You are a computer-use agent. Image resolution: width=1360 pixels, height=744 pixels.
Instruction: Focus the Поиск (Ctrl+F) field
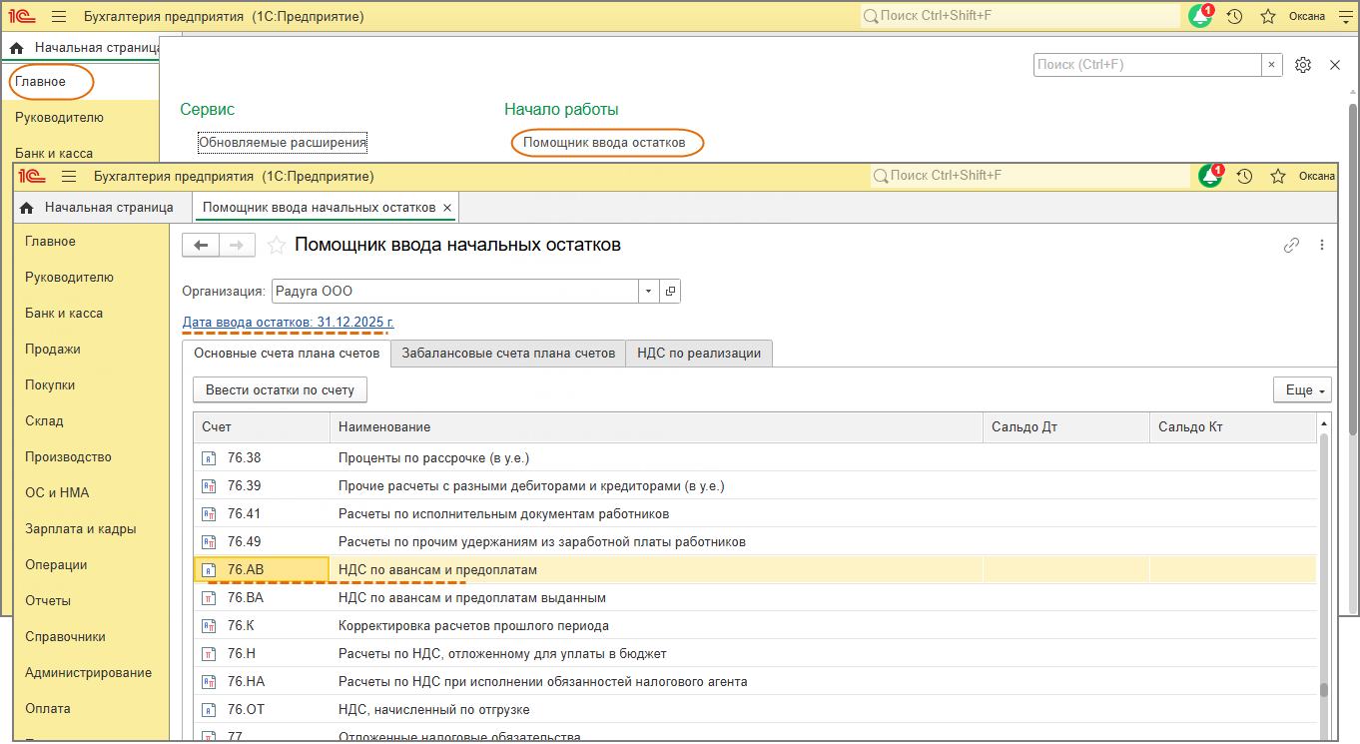pyautogui.click(x=1147, y=65)
